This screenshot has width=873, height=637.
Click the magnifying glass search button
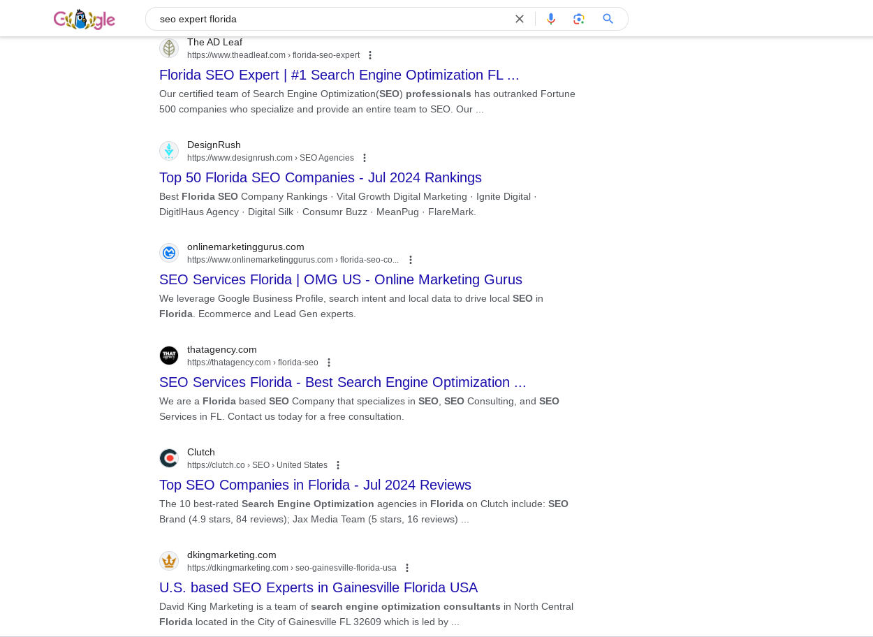click(608, 19)
